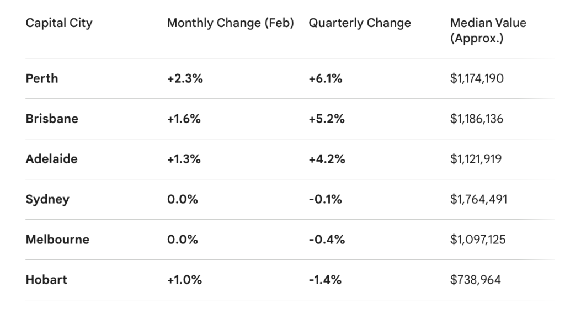Select the Hobart row label

46,280
